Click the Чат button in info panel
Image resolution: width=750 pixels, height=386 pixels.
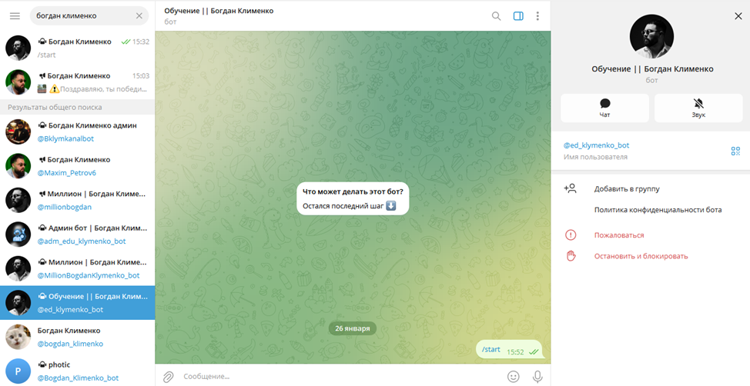pyautogui.click(x=604, y=108)
